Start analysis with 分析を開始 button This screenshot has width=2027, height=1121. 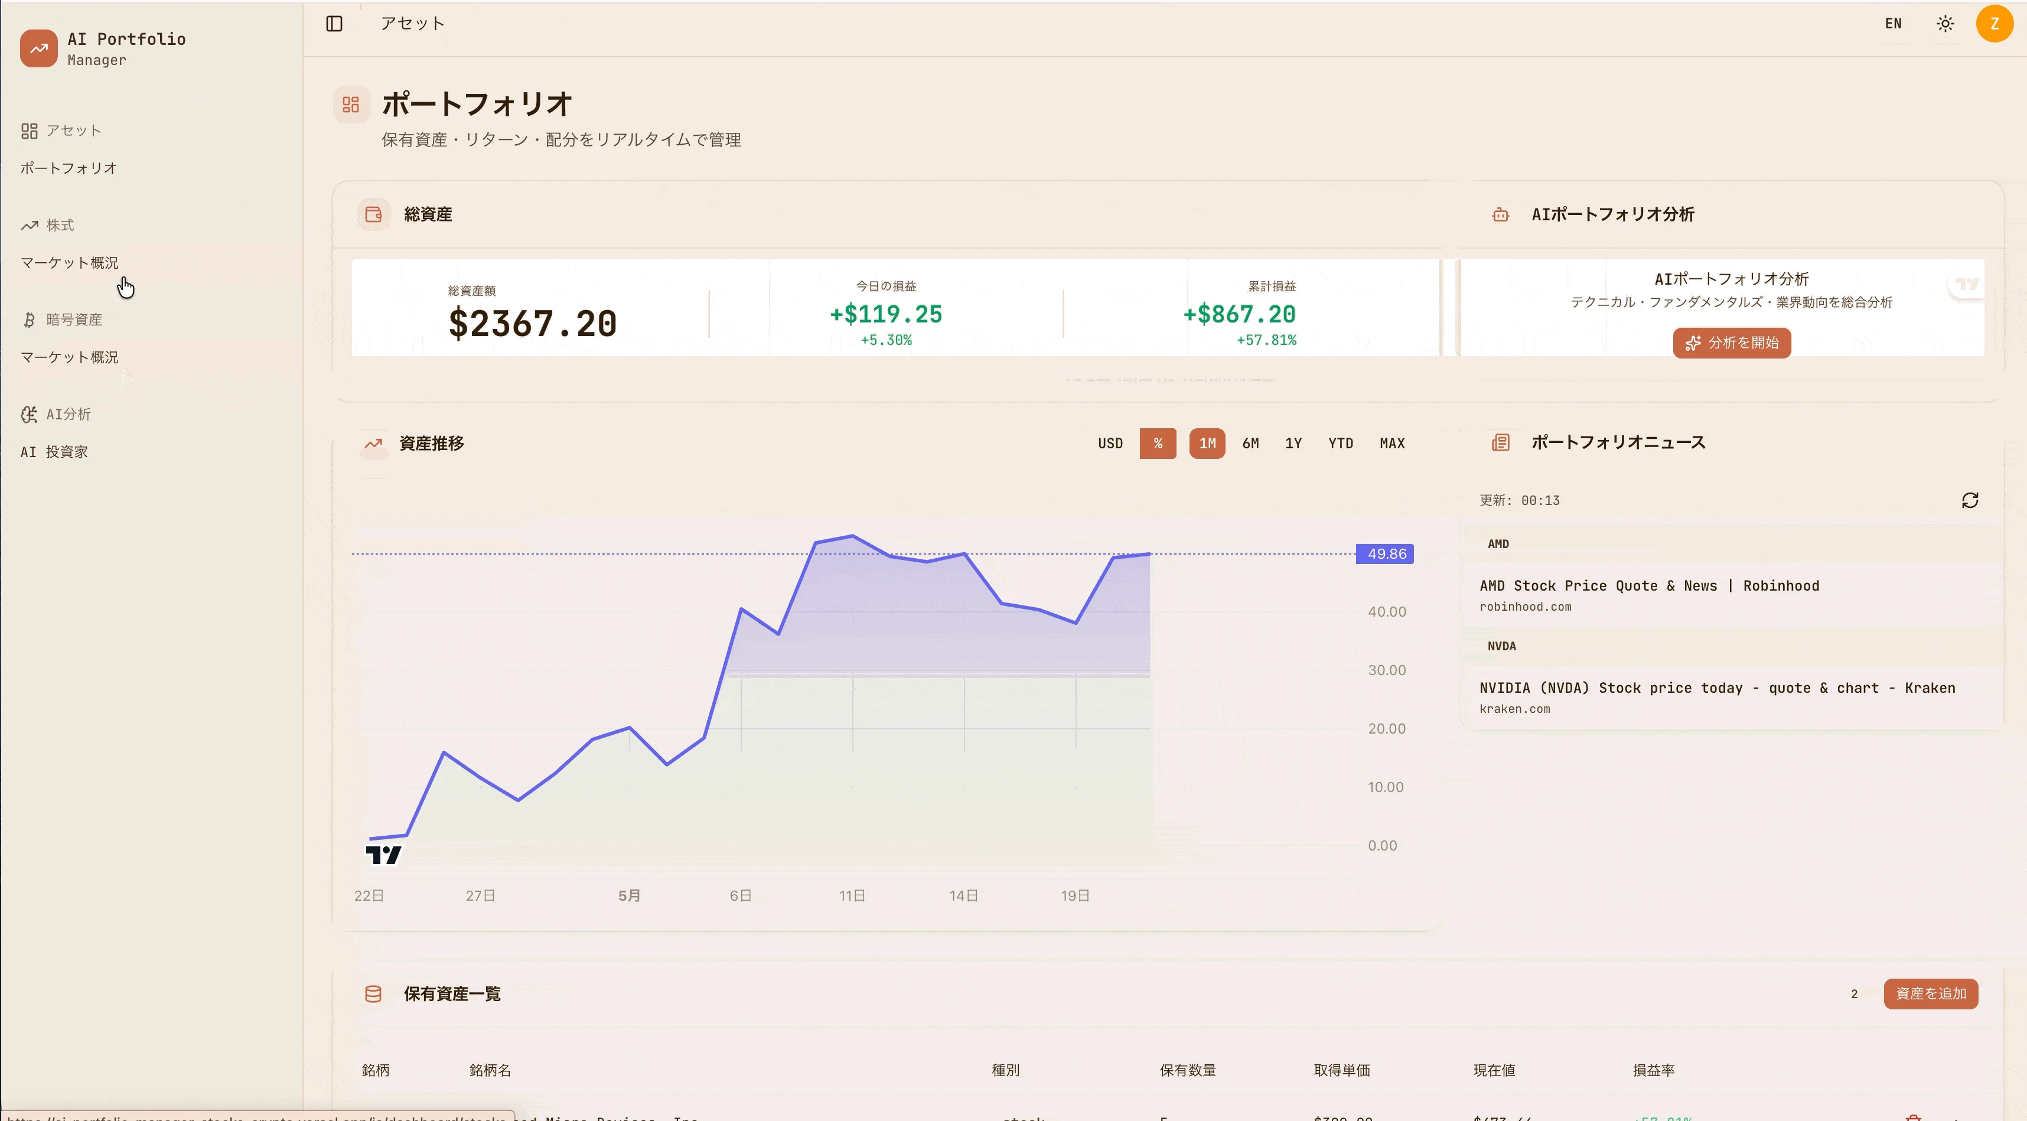pos(1732,343)
